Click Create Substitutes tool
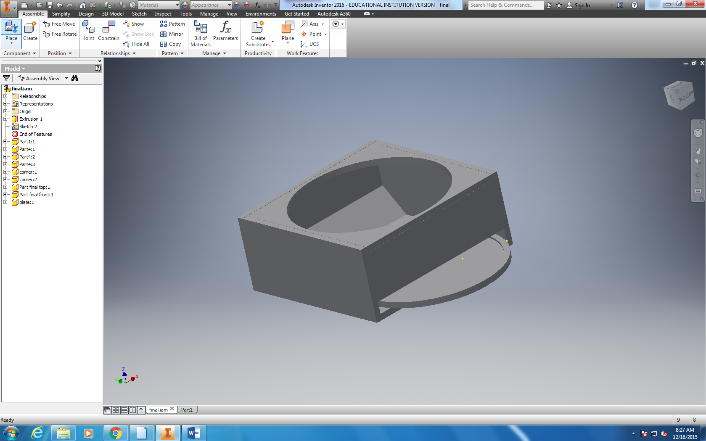 [258, 34]
